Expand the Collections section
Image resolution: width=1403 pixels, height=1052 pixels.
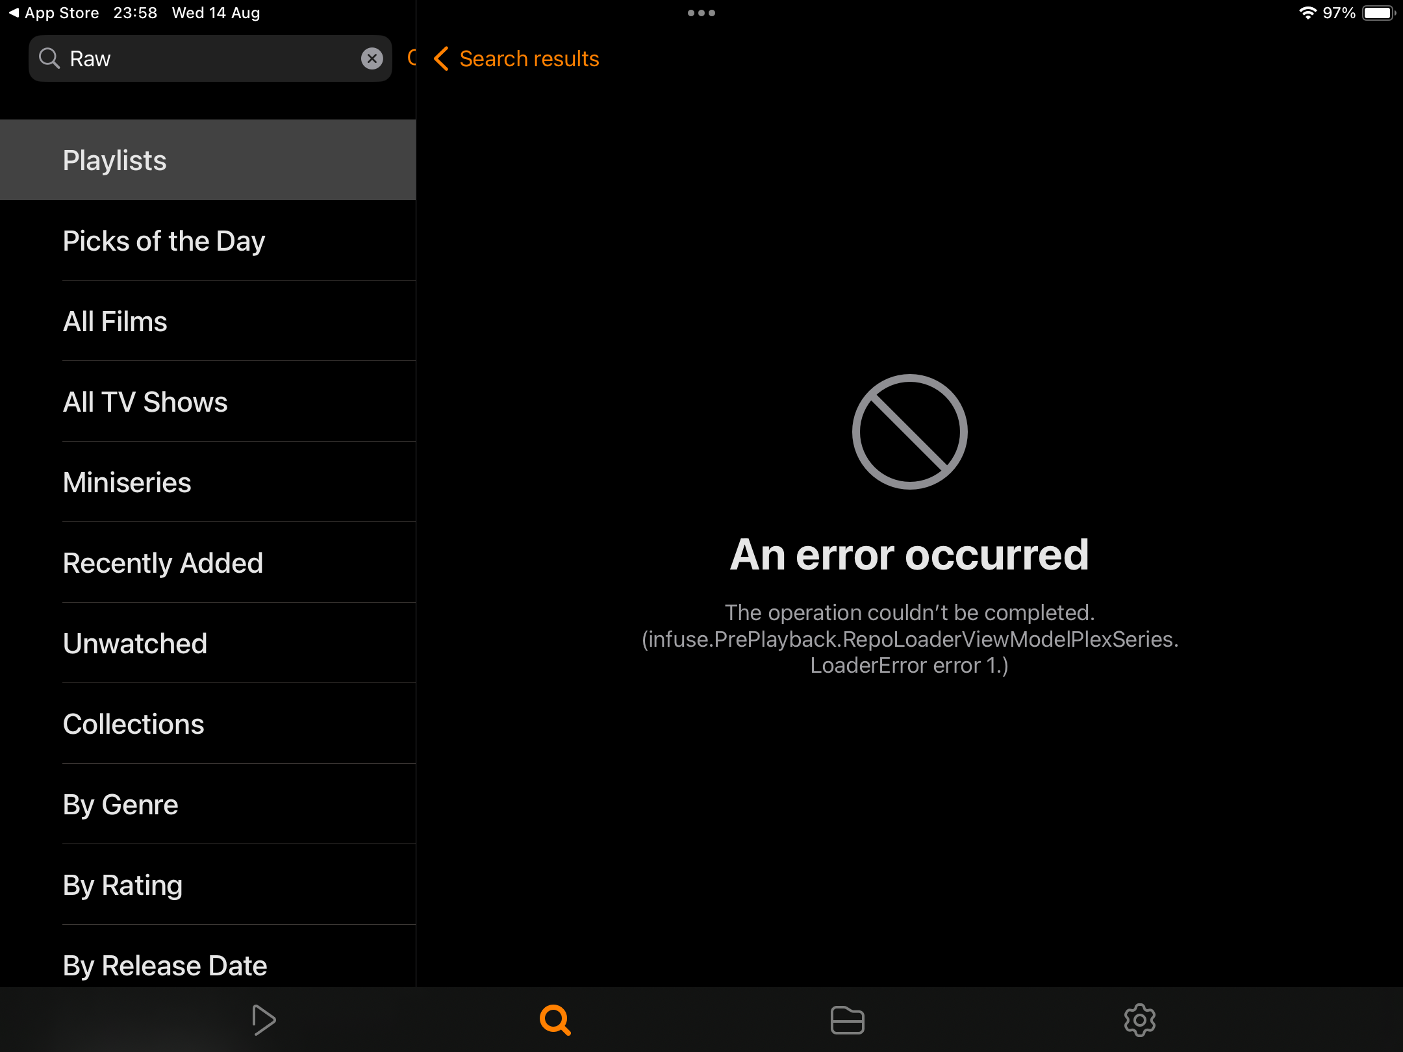tap(208, 724)
